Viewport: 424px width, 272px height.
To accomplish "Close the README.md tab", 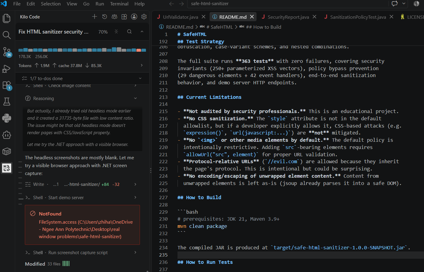I will [x=252, y=17].
